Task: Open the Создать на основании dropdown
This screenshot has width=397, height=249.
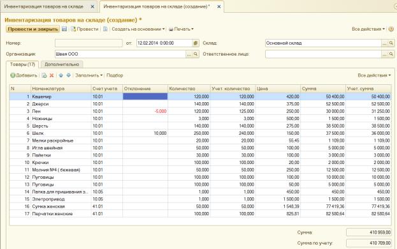Action: click(x=138, y=29)
